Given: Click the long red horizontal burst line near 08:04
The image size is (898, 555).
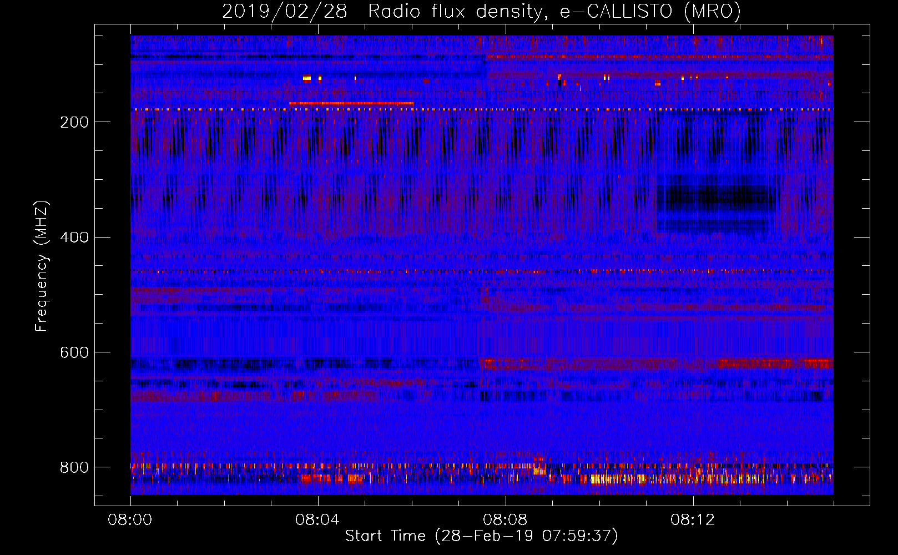Looking at the screenshot, I should click(x=351, y=103).
